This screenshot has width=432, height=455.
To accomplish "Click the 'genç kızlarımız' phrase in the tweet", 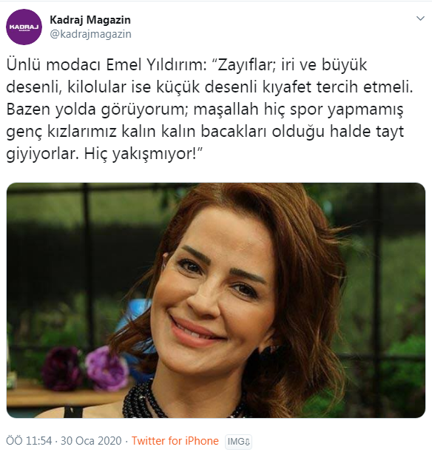I will click(61, 132).
